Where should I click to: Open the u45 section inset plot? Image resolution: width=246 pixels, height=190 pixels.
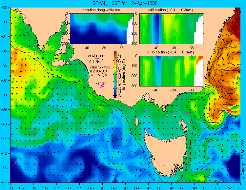point(171,29)
